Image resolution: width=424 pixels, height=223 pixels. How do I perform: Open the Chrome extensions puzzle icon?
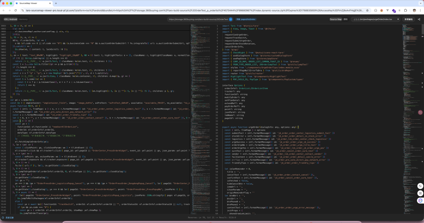(405, 10)
